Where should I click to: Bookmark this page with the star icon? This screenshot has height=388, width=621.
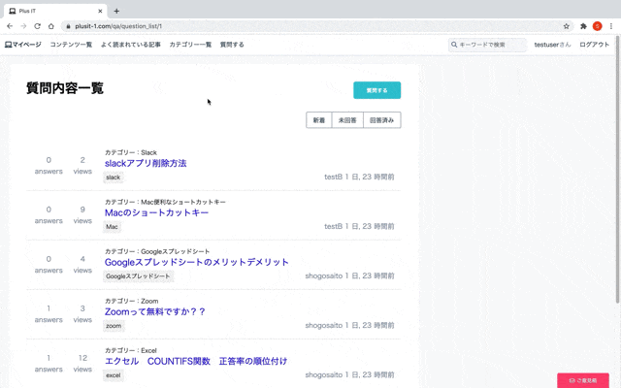point(567,26)
